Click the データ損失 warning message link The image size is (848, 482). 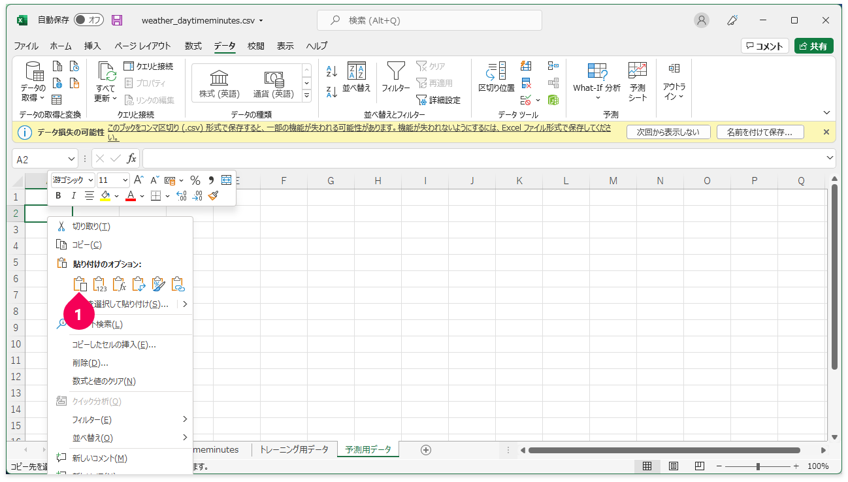click(x=359, y=133)
